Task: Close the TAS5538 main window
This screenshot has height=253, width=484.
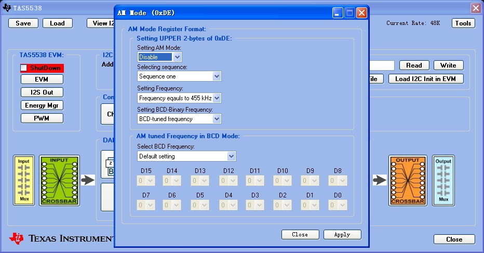Action: (x=476, y=8)
